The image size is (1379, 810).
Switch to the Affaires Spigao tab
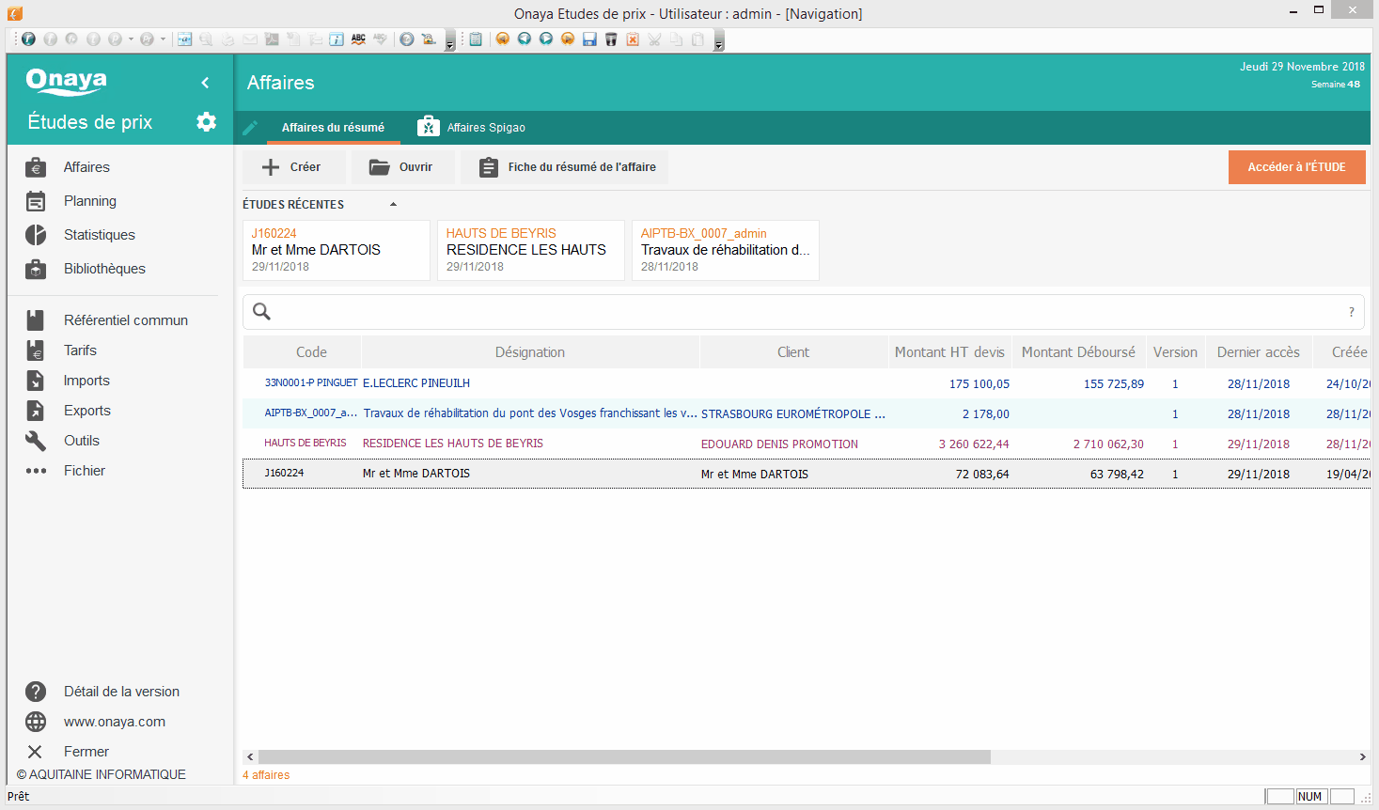coord(472,128)
